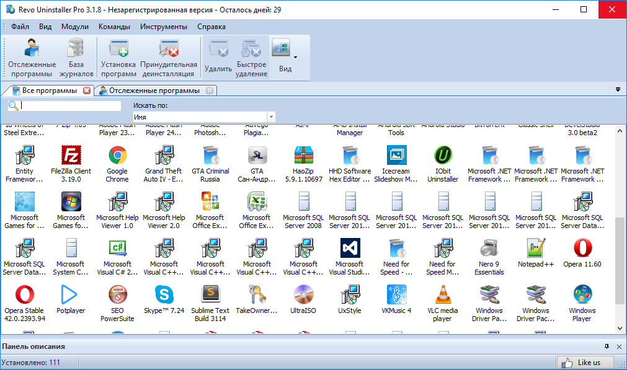The image size is (627, 370).
Task: Pin the Панель описания panel
Action: pyautogui.click(x=607, y=346)
